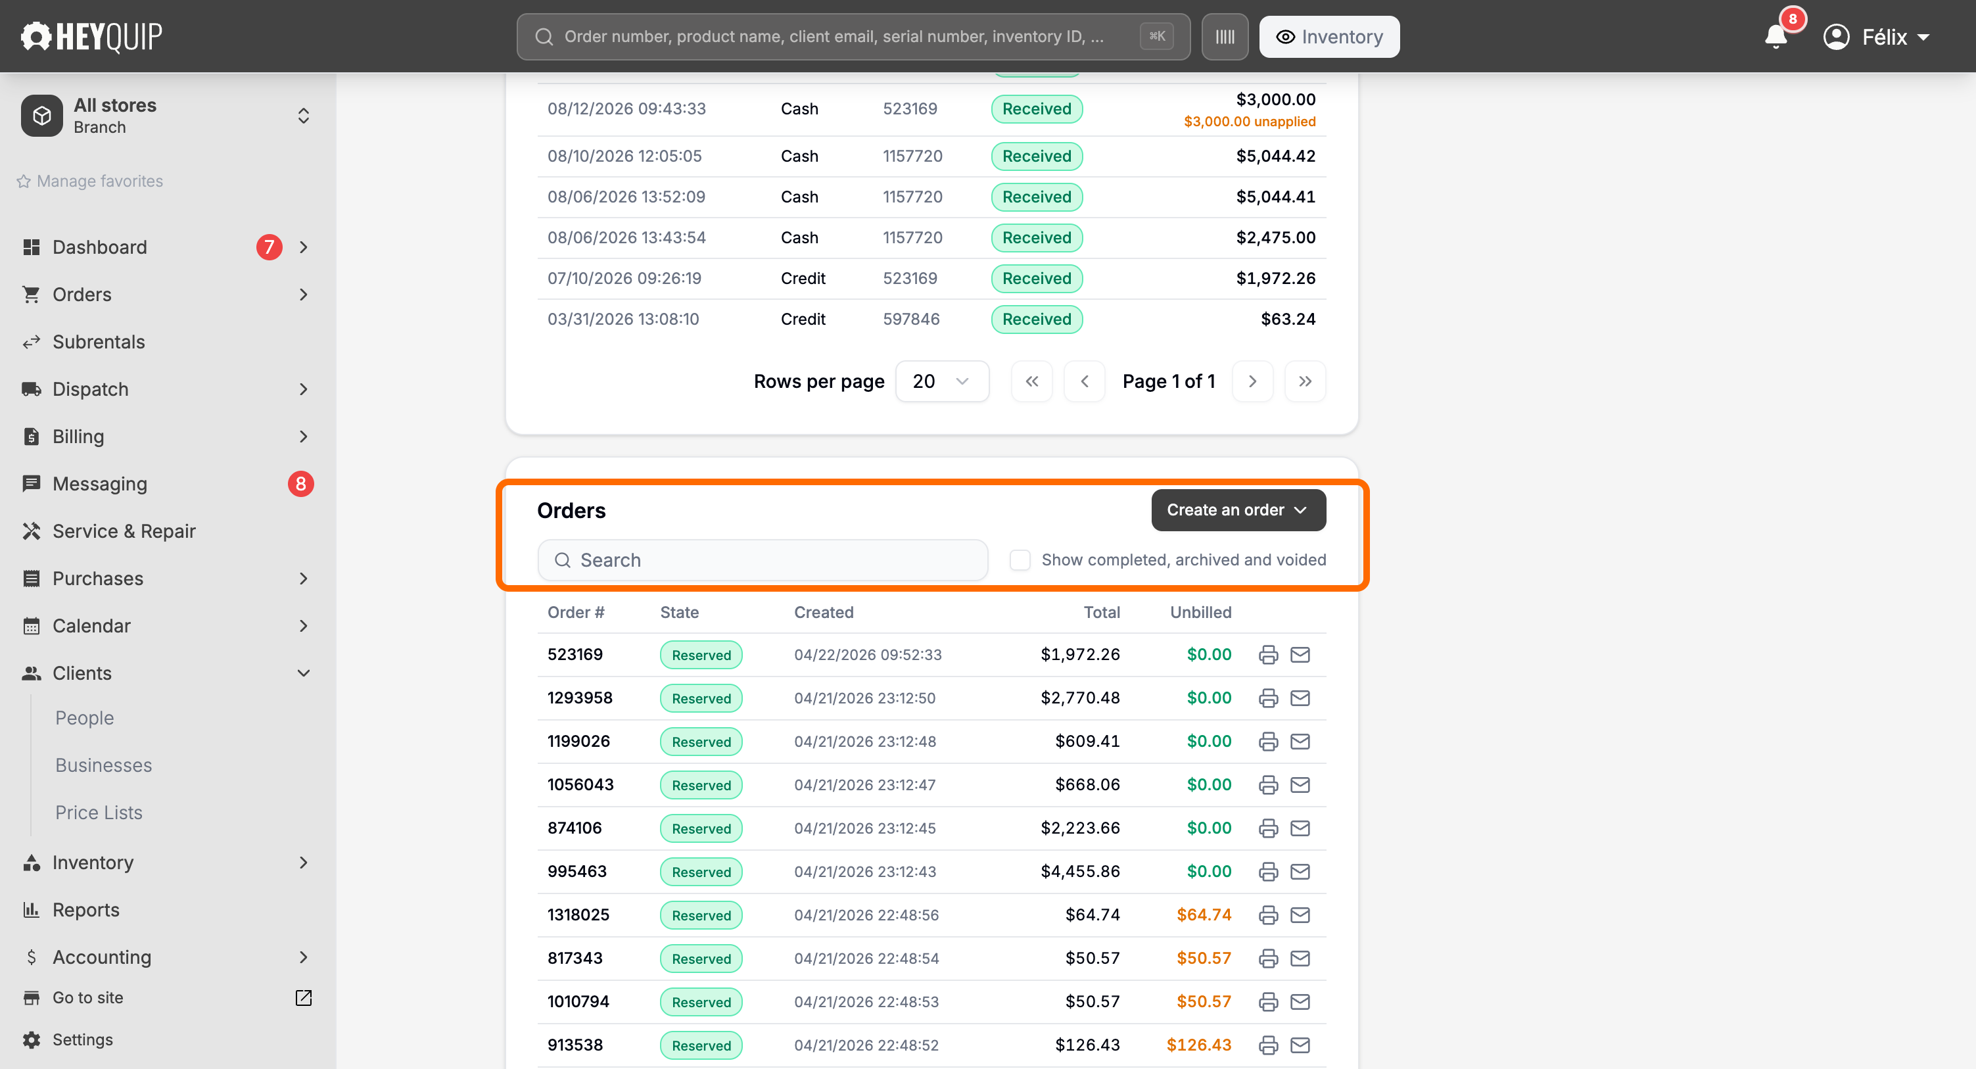Toggle the Inventory view button
Image resolution: width=1976 pixels, height=1069 pixels.
tap(1329, 37)
